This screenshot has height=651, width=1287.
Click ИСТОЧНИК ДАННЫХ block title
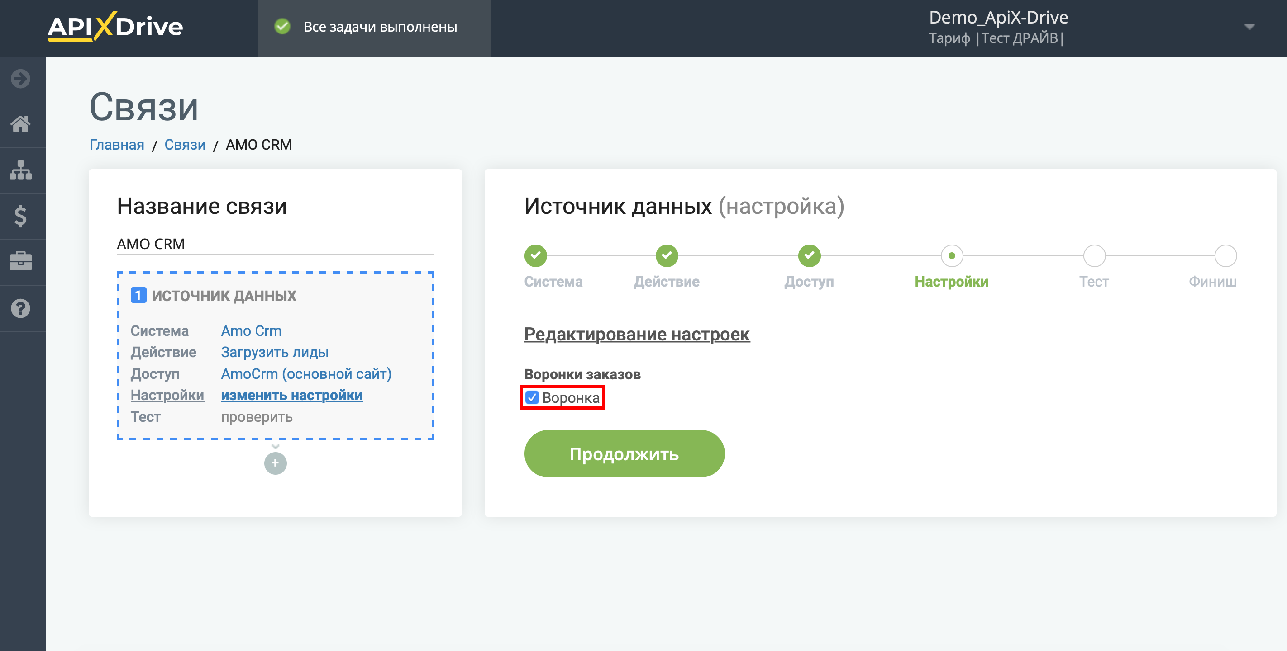click(224, 296)
